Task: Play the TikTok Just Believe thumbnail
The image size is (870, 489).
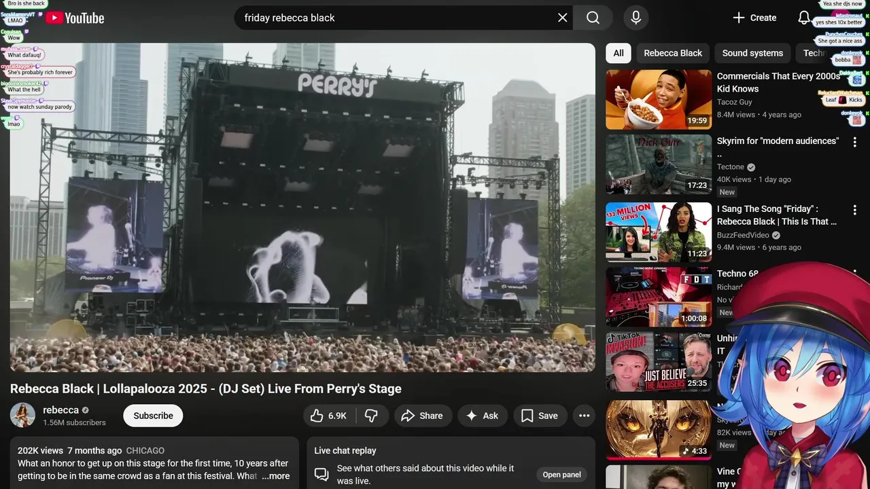Action: point(659,362)
